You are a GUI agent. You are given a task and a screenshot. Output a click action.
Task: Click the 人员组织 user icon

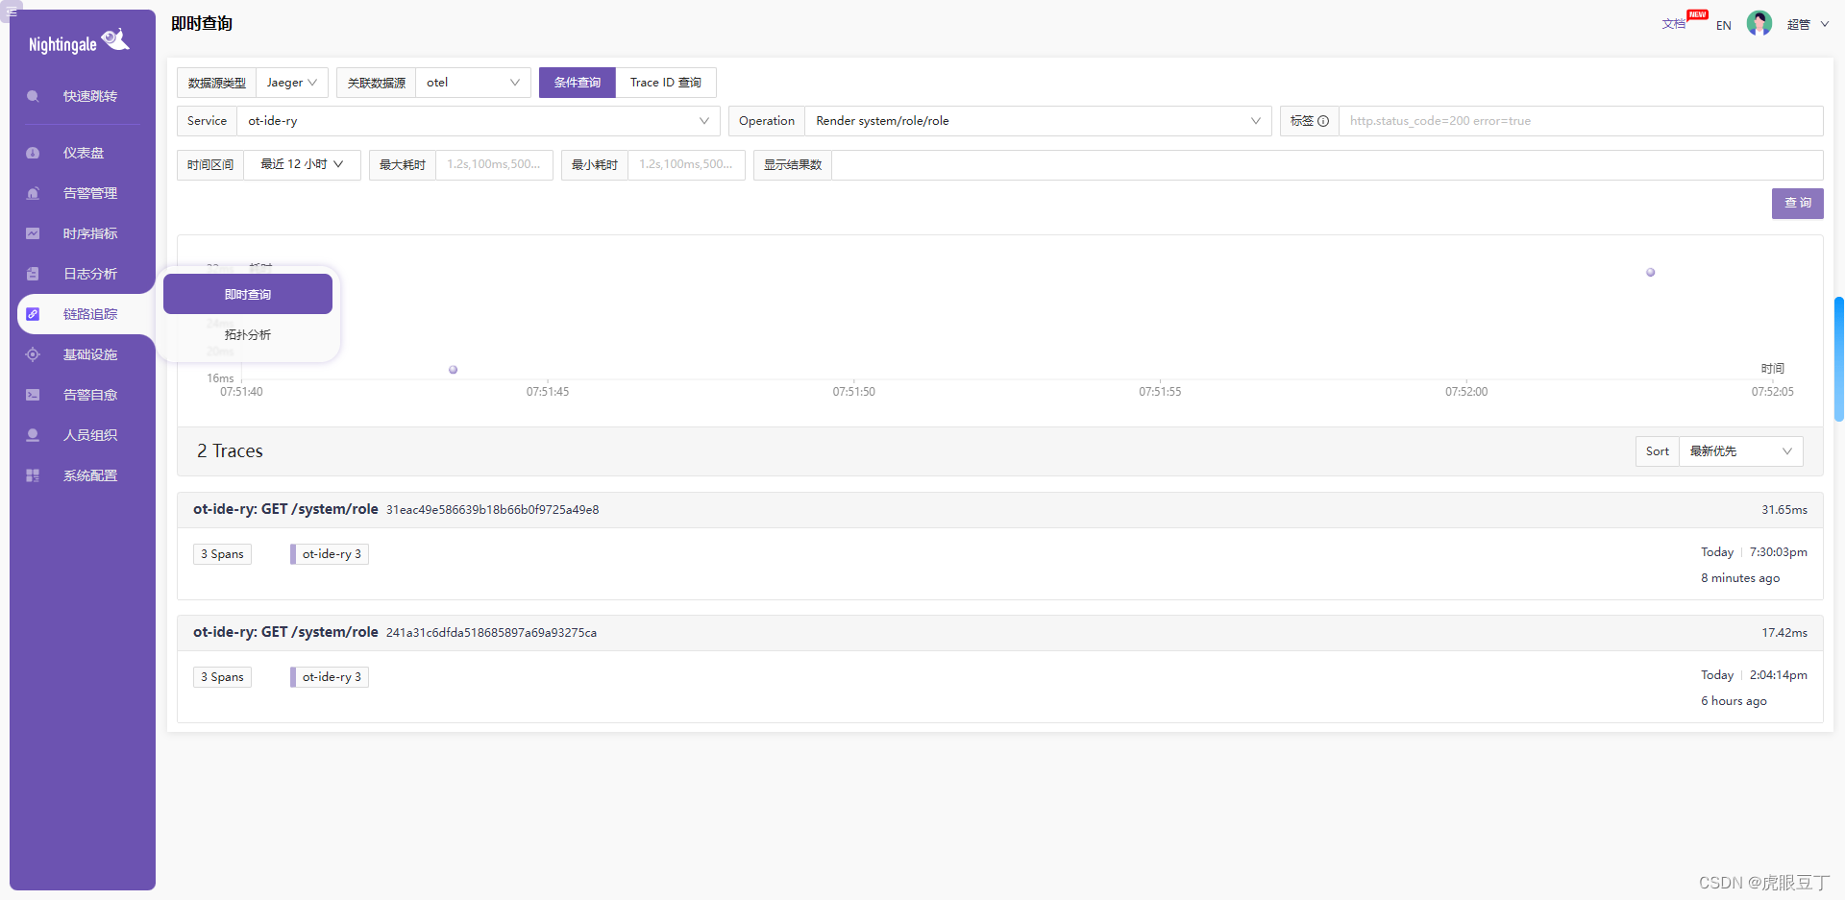pyautogui.click(x=33, y=435)
